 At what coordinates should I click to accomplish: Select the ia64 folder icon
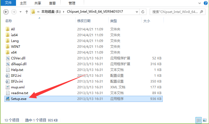[x=8, y=35]
